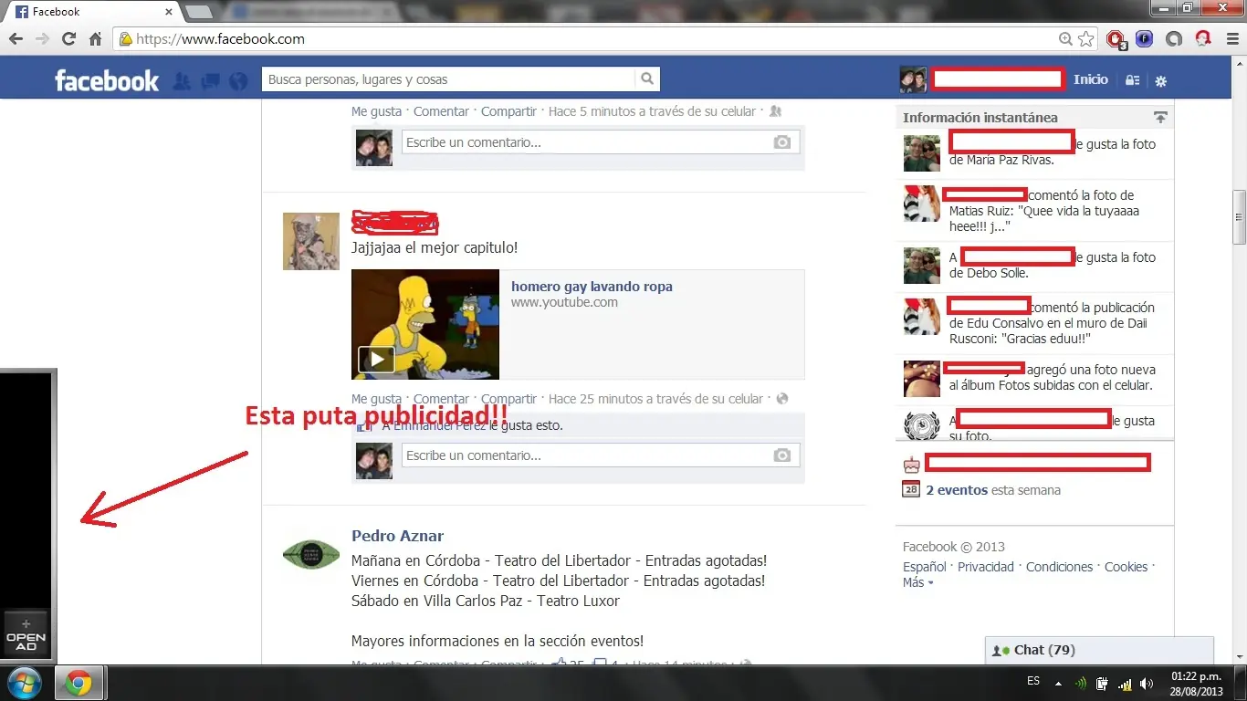
Task: Show hidden system tray icons
Action: pyautogui.click(x=1058, y=683)
